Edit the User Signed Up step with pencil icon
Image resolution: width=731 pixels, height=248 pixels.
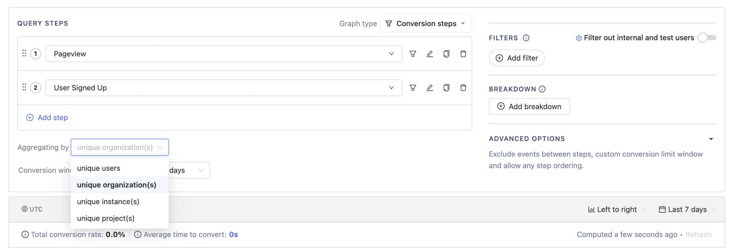point(430,88)
